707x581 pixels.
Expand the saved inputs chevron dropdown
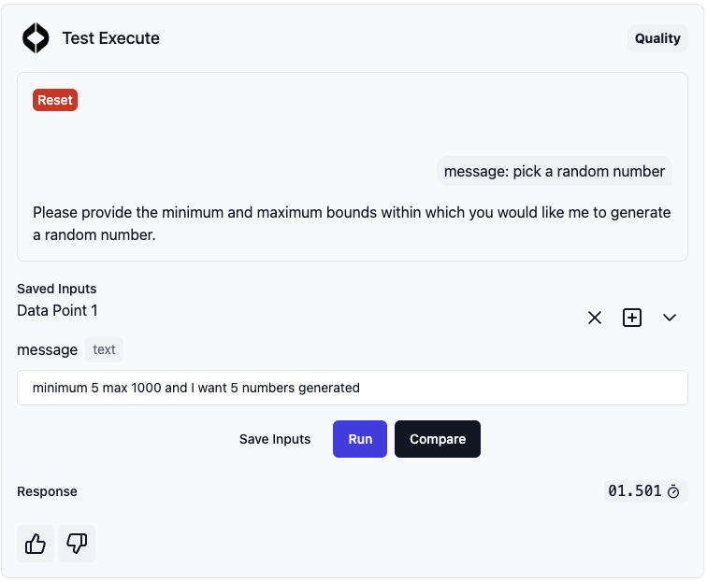(x=670, y=318)
